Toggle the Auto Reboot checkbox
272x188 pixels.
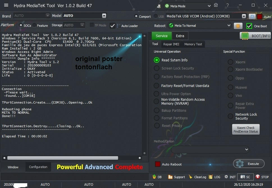coord(157,164)
